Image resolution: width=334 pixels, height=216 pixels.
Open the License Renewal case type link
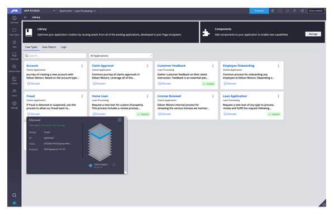[x=169, y=96]
